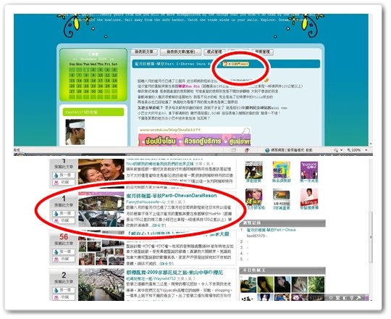Click 收藏 heart button on the 56-votes article row
The width and height of the screenshot is (391, 319).
click(x=64, y=259)
